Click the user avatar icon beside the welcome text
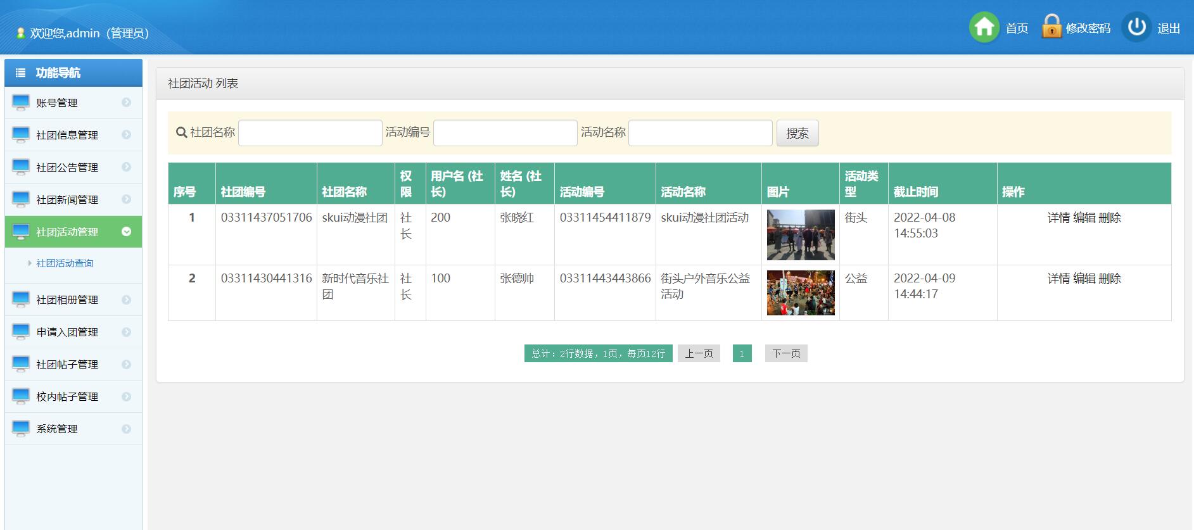Viewport: 1194px width, 530px height. pos(21,33)
